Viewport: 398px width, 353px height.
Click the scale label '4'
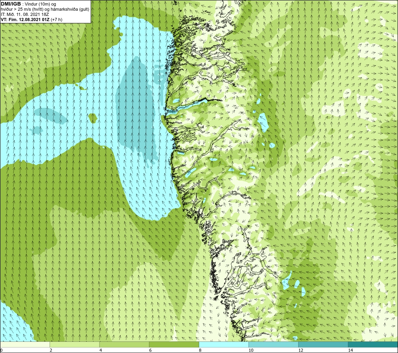coord(101,351)
